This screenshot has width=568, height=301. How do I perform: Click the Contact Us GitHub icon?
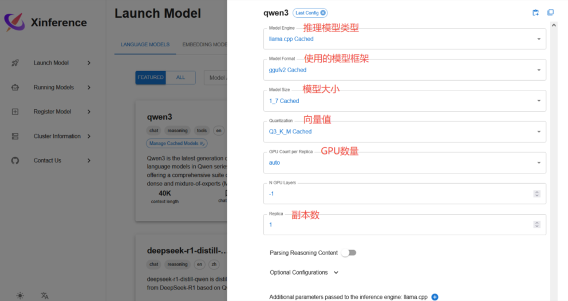point(15,160)
